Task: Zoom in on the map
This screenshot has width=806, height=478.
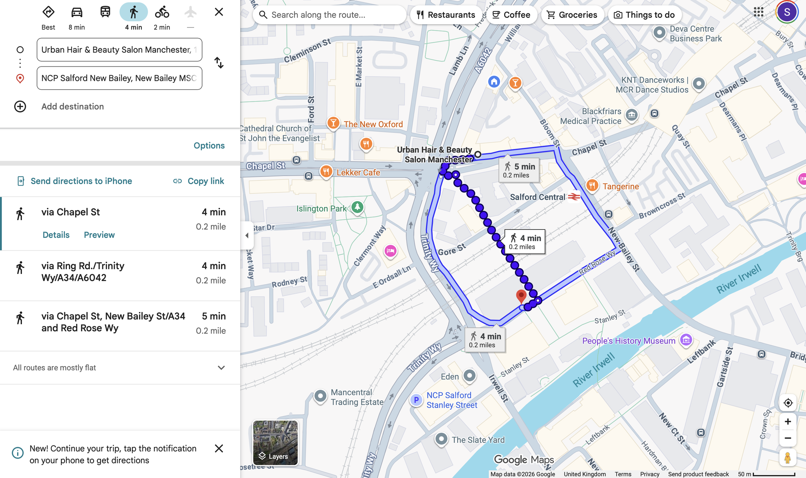Action: click(x=788, y=422)
